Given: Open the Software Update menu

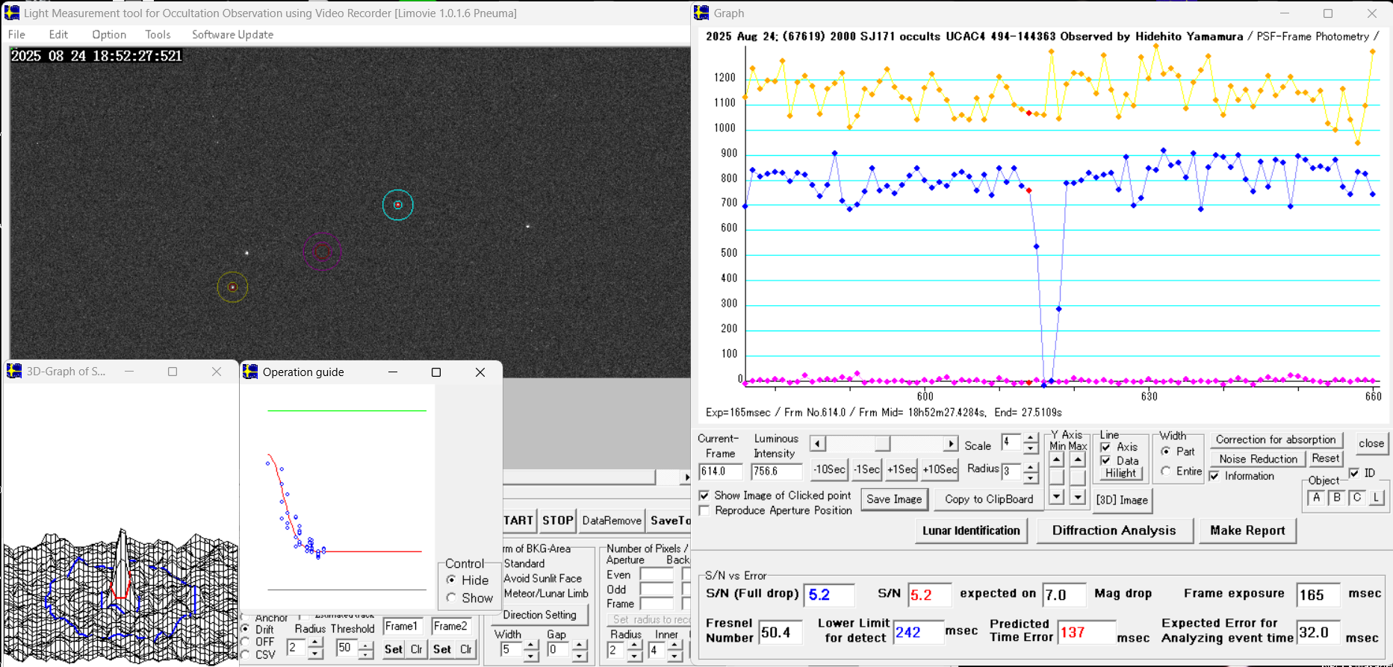Looking at the screenshot, I should coord(232,34).
